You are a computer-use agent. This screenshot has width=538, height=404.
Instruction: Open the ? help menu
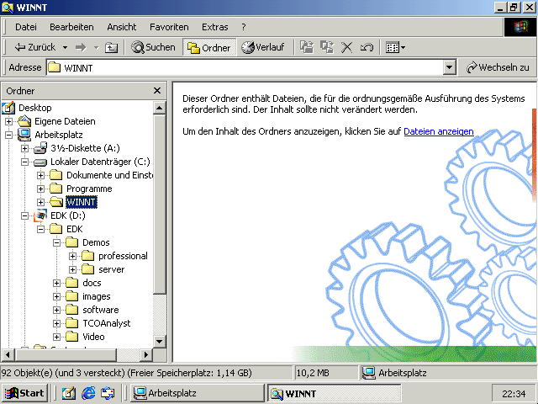(244, 27)
